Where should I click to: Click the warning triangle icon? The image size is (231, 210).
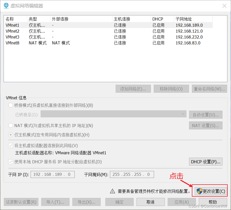pyautogui.click(x=112, y=191)
